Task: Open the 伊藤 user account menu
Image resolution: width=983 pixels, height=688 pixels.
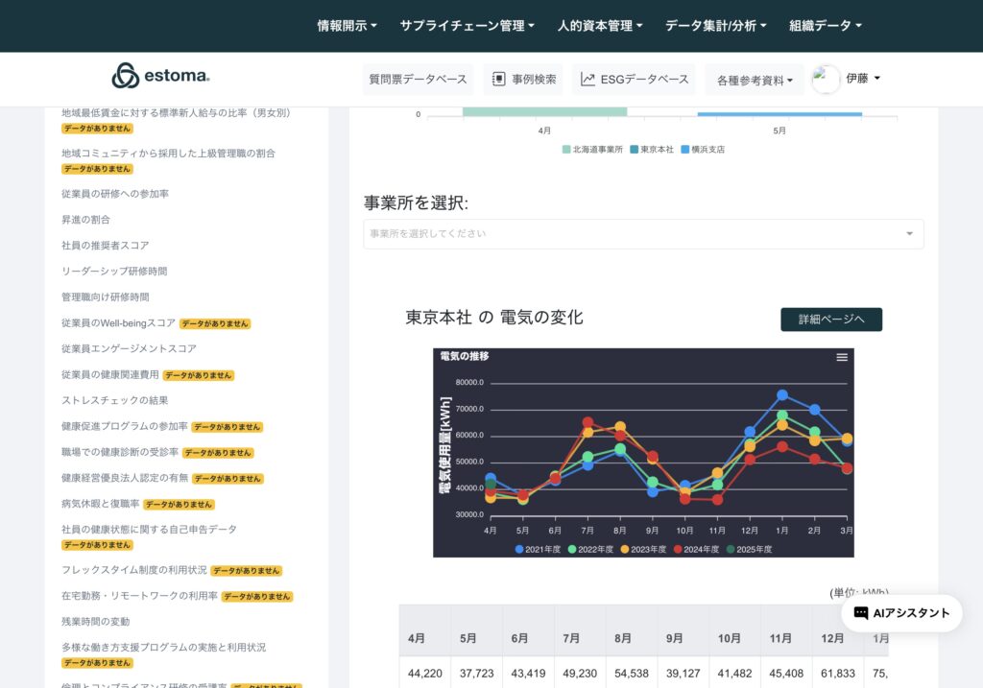Action: point(862,79)
